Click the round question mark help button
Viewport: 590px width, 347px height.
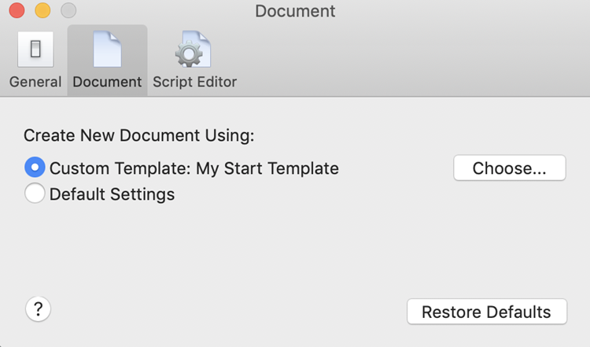tap(39, 309)
